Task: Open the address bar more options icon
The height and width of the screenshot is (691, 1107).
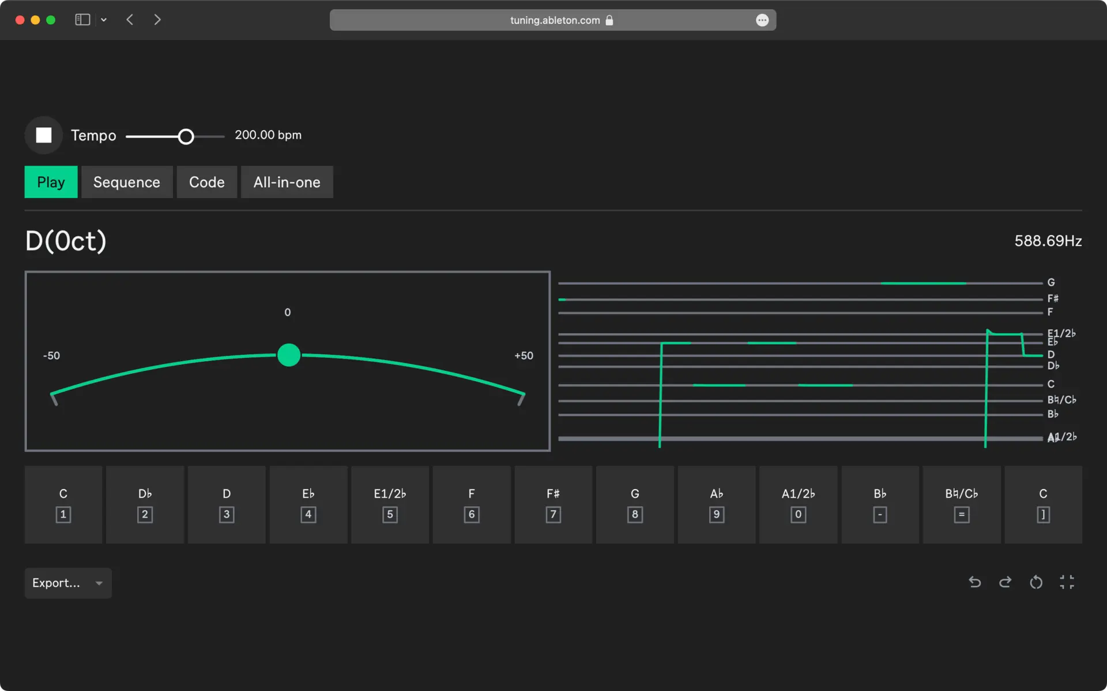Action: click(x=762, y=20)
